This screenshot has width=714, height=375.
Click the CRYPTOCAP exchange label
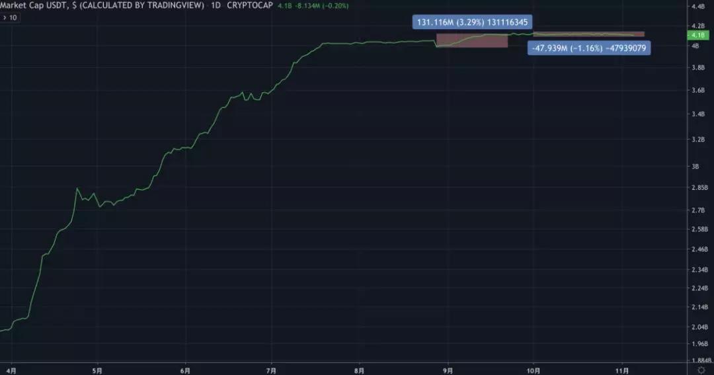click(x=250, y=6)
